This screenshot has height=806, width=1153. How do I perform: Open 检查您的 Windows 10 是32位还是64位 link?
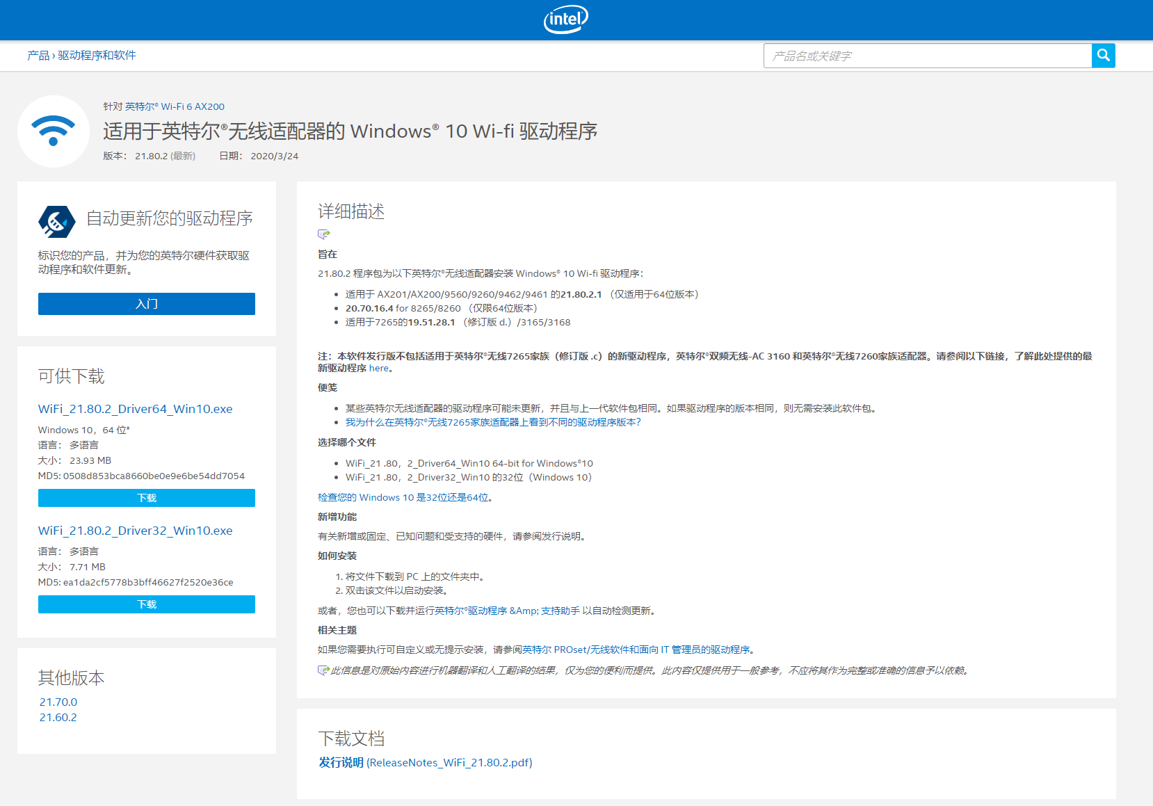coord(403,497)
